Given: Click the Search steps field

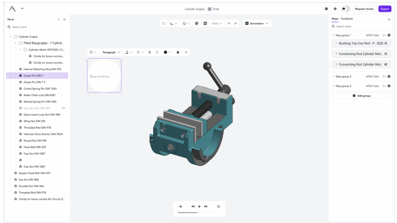Looking at the screenshot, I should pyautogui.click(x=361, y=26).
